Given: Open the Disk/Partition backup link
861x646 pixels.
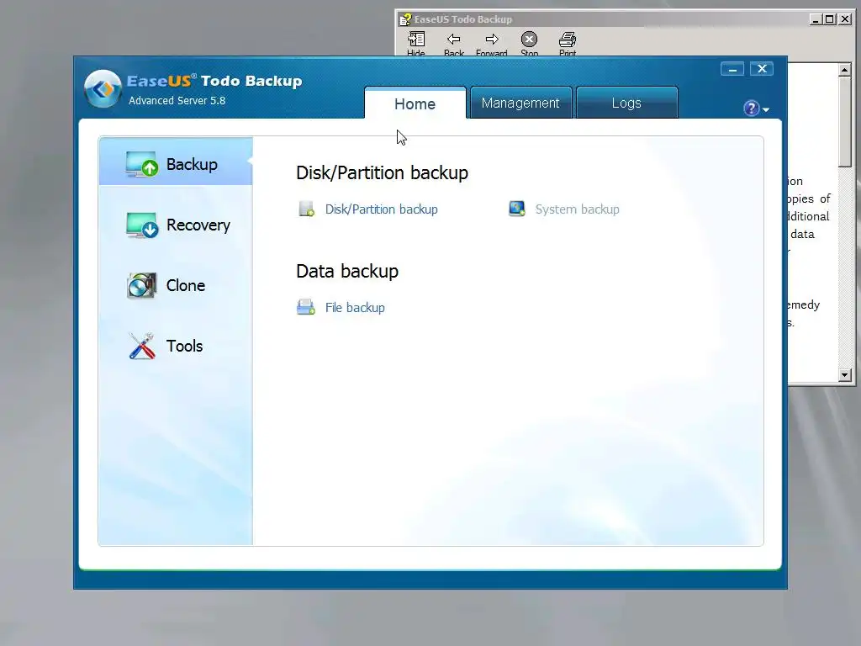Looking at the screenshot, I should coord(381,209).
